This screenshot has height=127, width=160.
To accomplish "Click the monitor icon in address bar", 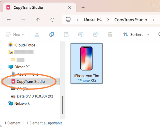I will coord(68,20).
